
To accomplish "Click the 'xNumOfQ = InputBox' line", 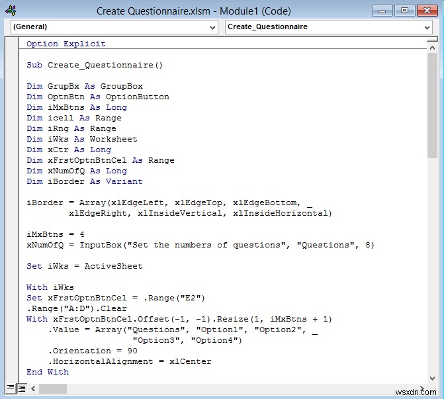I will tap(200, 245).
